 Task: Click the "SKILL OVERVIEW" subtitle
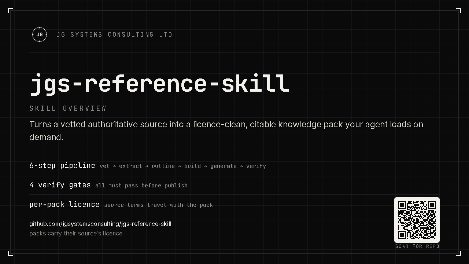coord(68,108)
